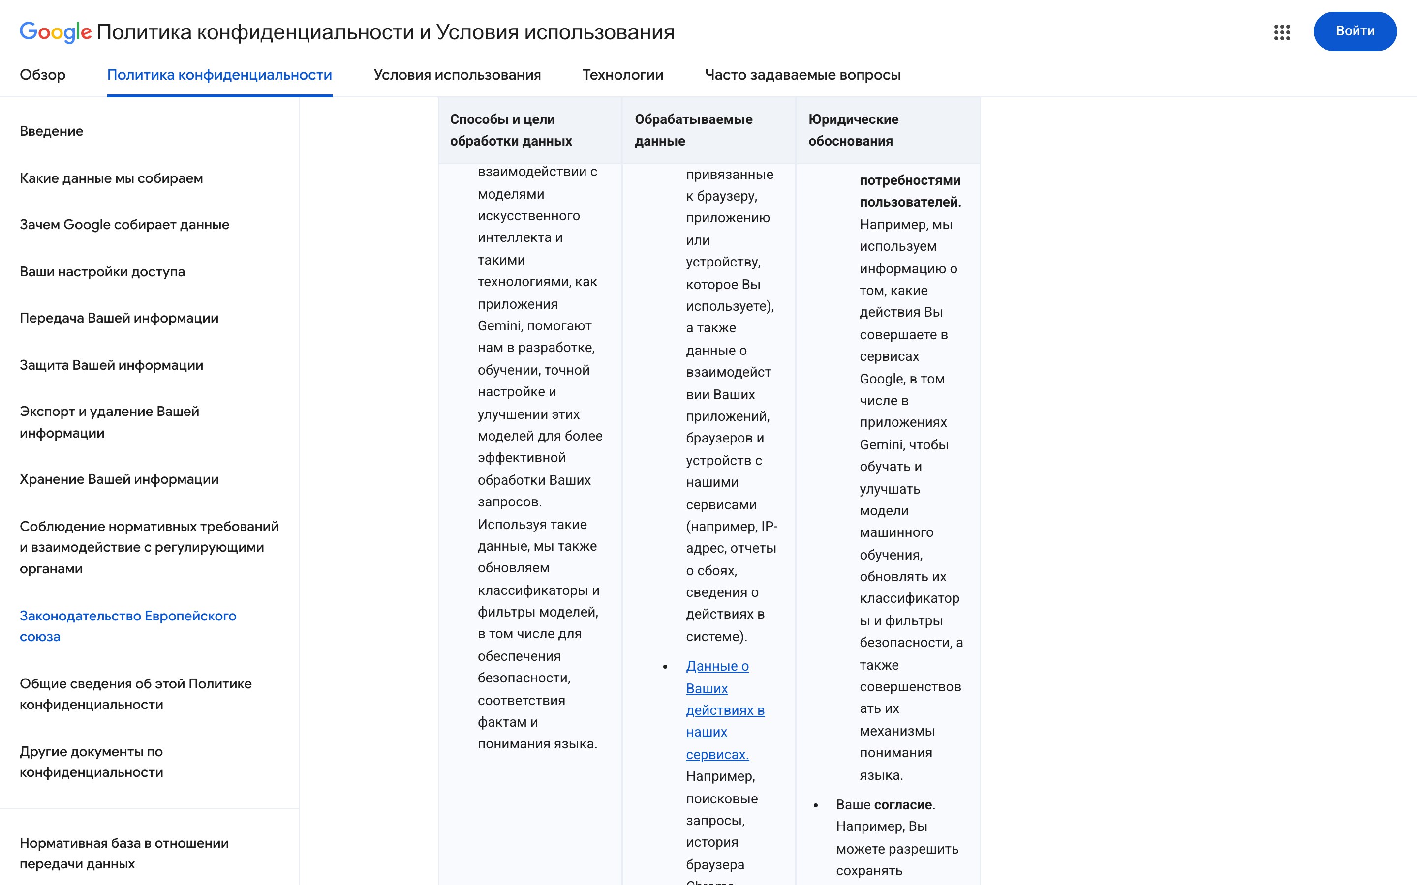Open the Google apps grid icon
The height and width of the screenshot is (885, 1417).
coord(1282,32)
